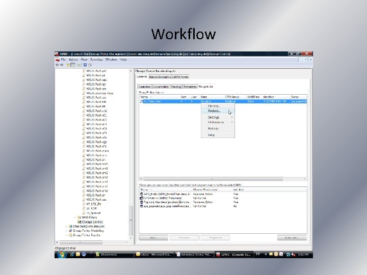Screen dimensions: 367x275
Task: Sort GPO list by Name column header
Action: pyautogui.click(x=159, y=97)
